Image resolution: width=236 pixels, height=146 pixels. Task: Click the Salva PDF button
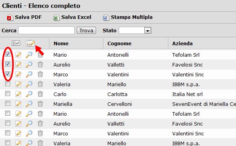click(24, 17)
